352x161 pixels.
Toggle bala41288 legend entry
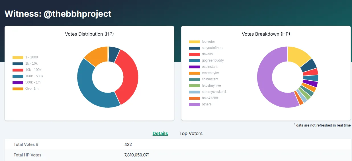click(x=202, y=98)
